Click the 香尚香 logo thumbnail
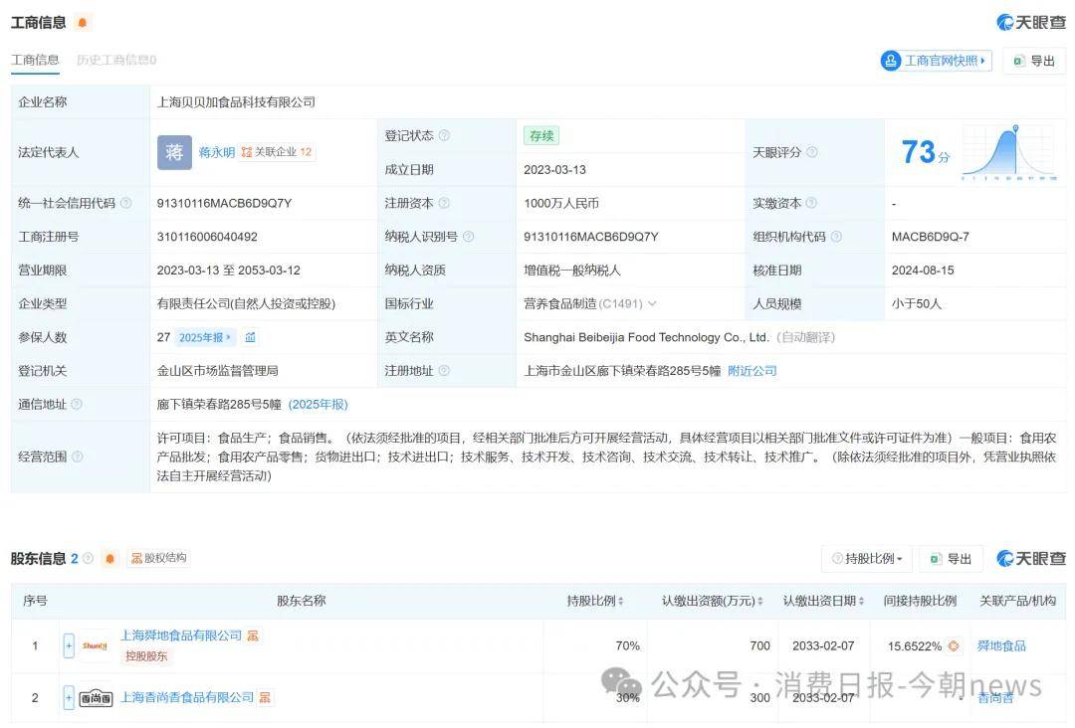This screenshot has height=728, width=1075. tap(96, 698)
